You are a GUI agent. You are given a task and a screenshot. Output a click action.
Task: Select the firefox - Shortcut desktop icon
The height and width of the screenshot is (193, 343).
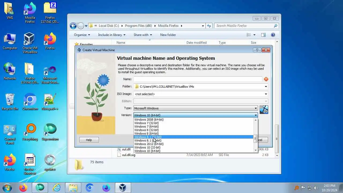[x=30, y=164]
